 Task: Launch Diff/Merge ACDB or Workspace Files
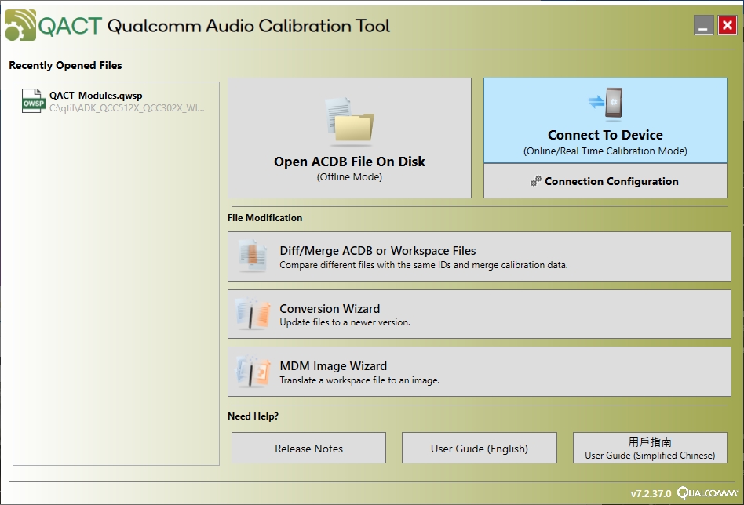click(x=479, y=256)
